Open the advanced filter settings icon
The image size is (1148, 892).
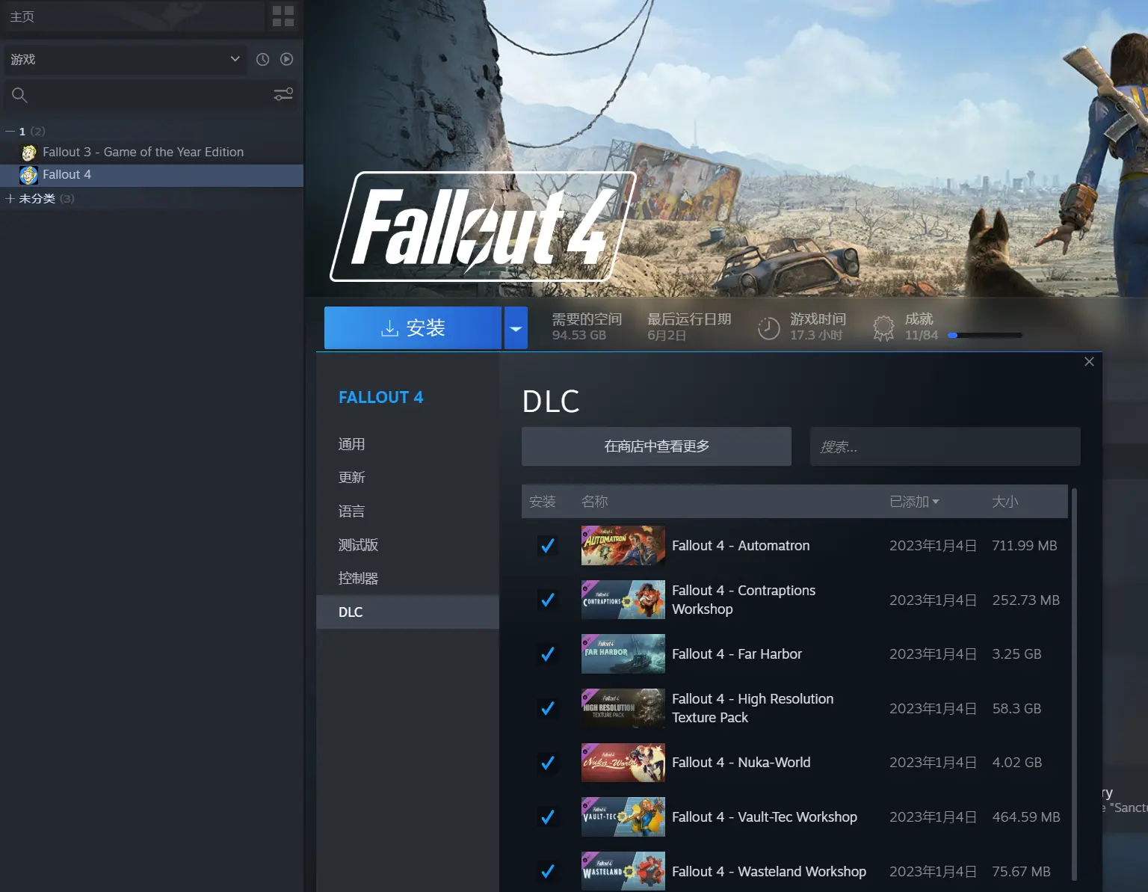coord(283,94)
